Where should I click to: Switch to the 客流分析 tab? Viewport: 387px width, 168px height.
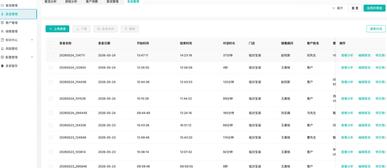[x=51, y=2]
